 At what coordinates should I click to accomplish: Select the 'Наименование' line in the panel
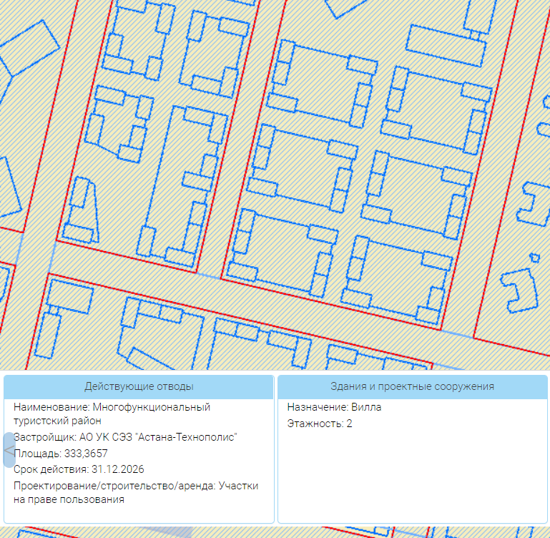pyautogui.click(x=112, y=414)
